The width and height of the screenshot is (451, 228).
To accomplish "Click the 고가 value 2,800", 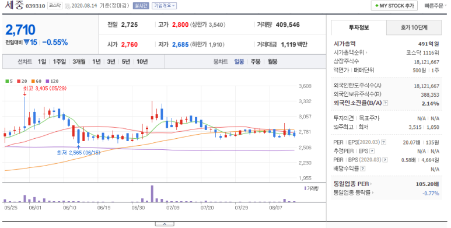I will coord(180,24).
